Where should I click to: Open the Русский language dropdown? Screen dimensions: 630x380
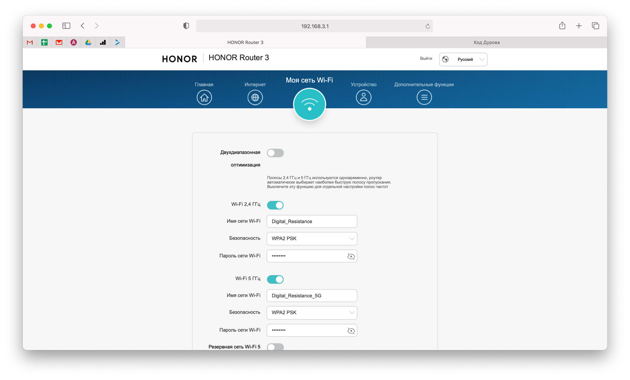[x=463, y=59]
